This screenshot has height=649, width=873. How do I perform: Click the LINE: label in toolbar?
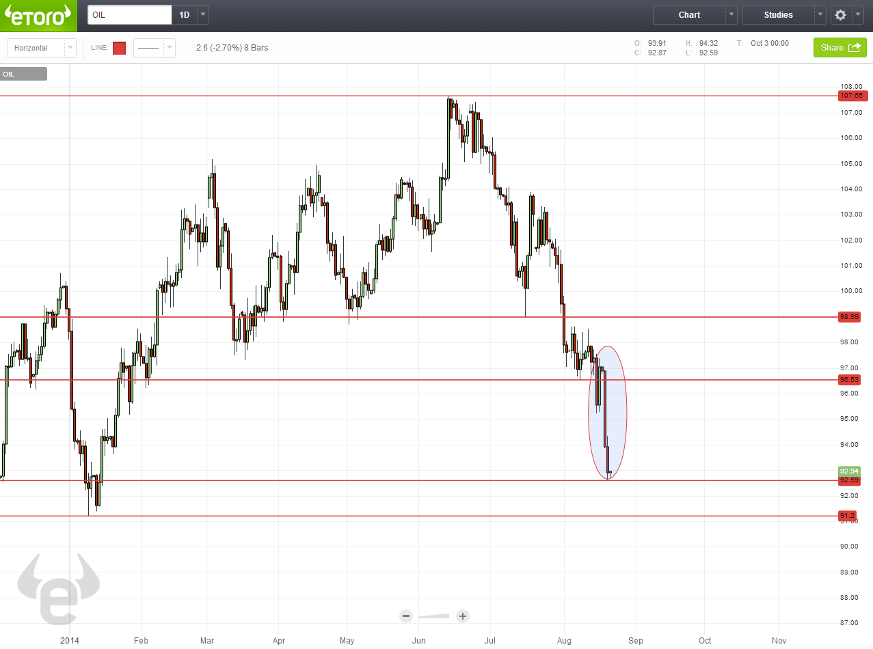click(x=99, y=49)
